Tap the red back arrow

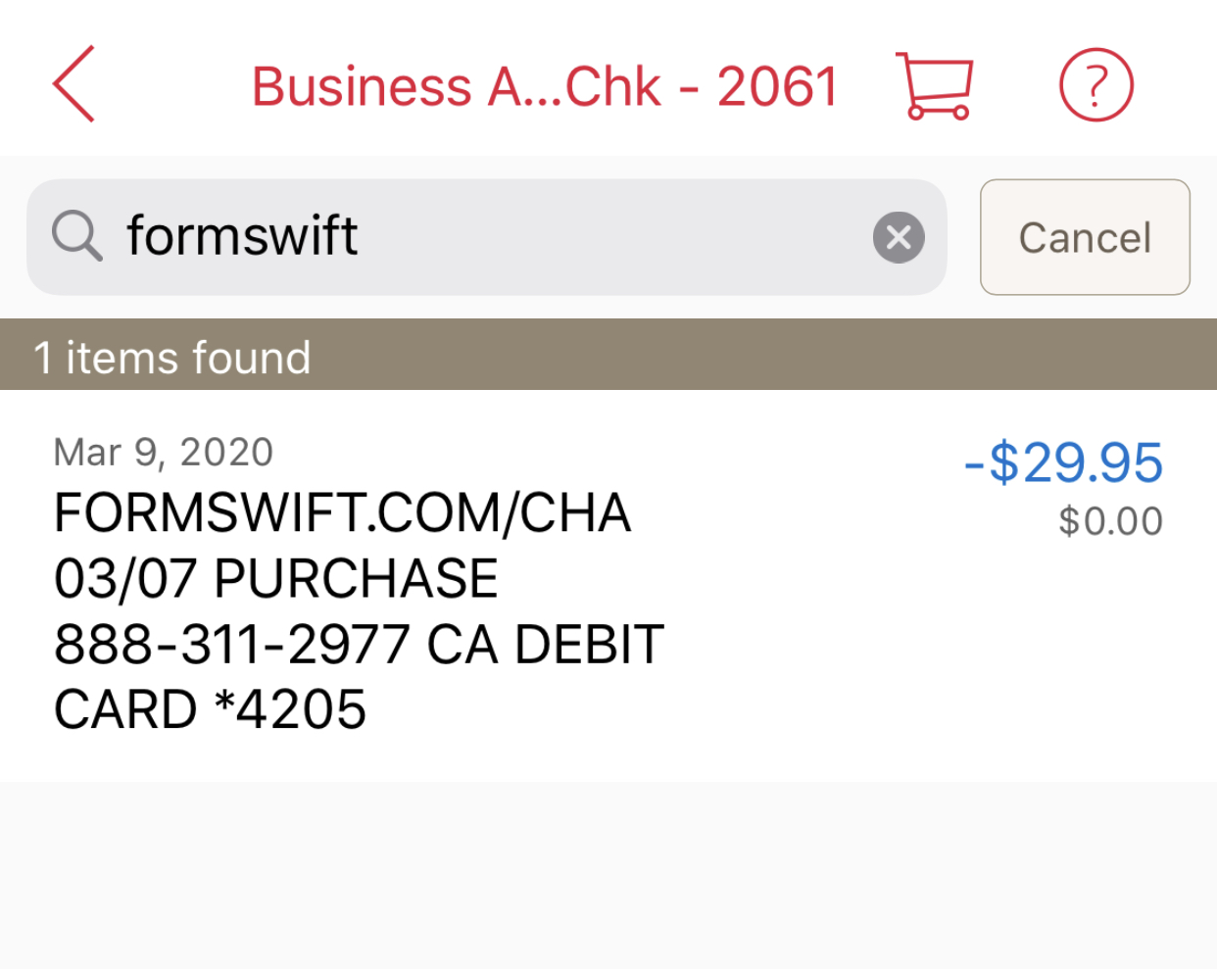pos(74,84)
